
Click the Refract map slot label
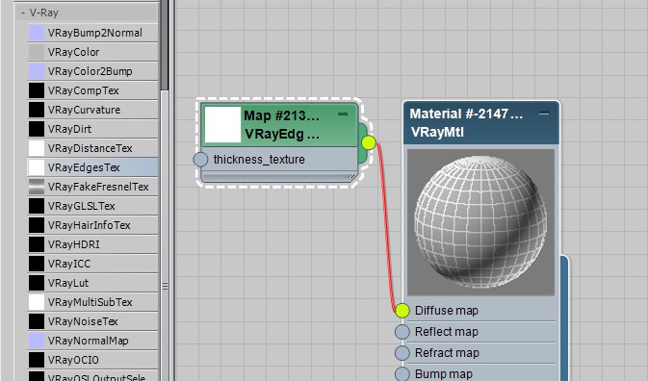coord(447,353)
